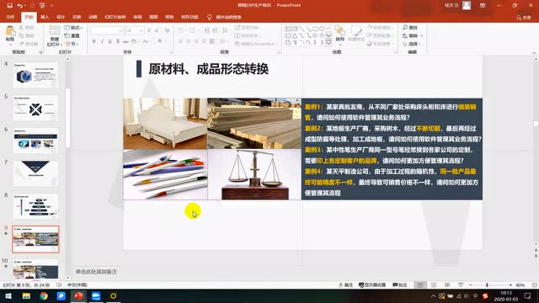The height and width of the screenshot is (303, 539).
Task: Click the Reset (重置) button
Action: [x=72, y=35]
